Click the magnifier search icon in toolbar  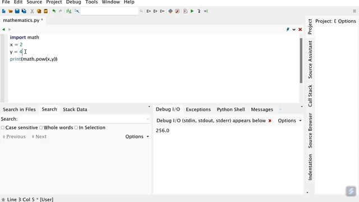click(x=141, y=11)
